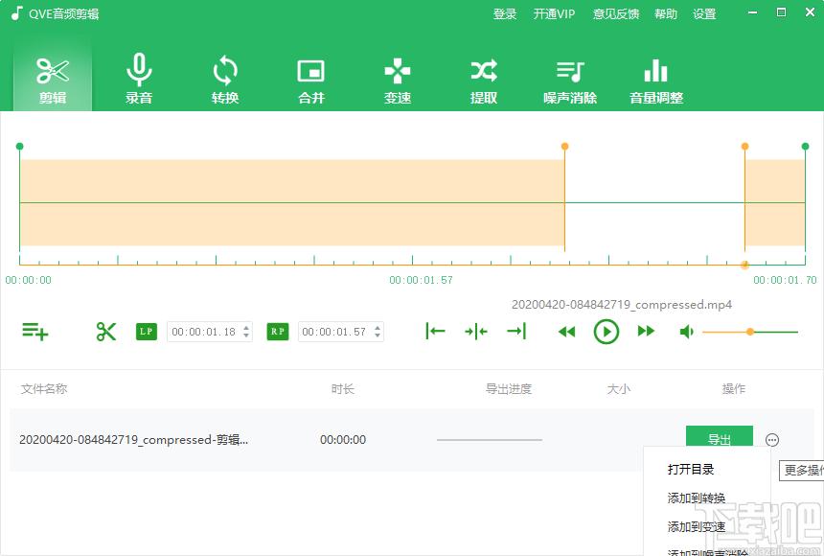Click the 导出进度 column header

coord(509,389)
